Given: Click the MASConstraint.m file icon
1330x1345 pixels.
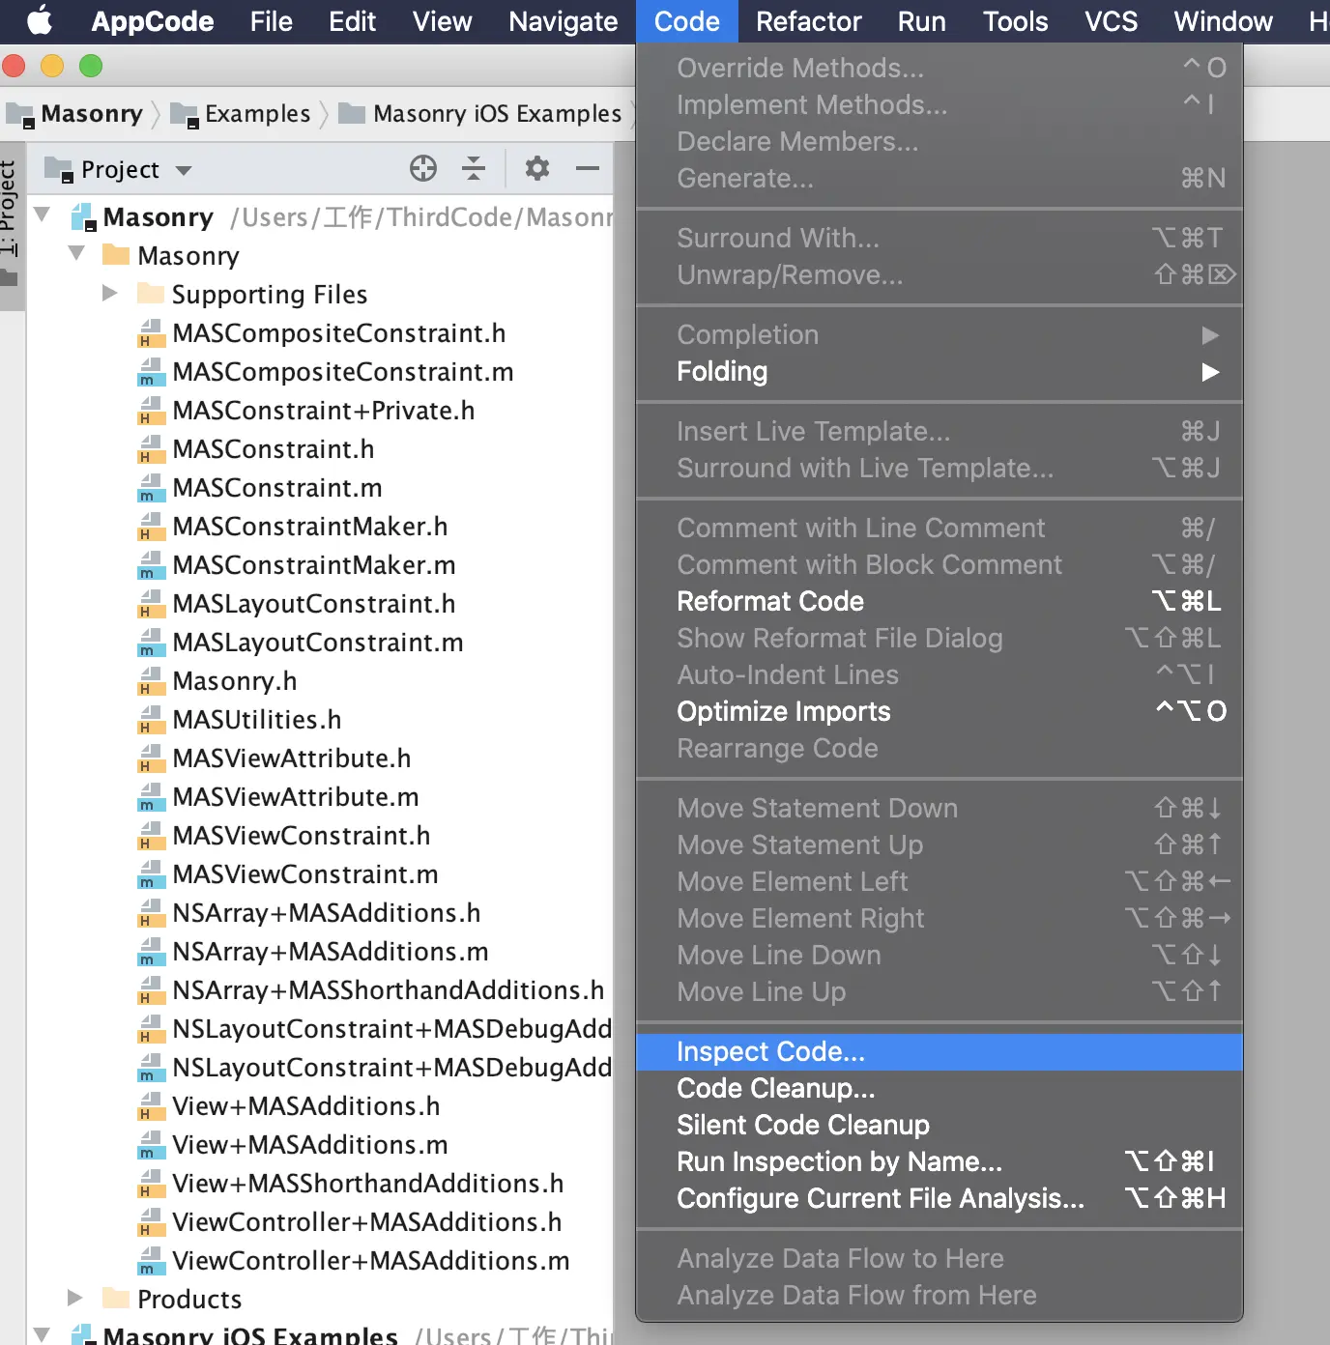Looking at the screenshot, I should coord(151,488).
